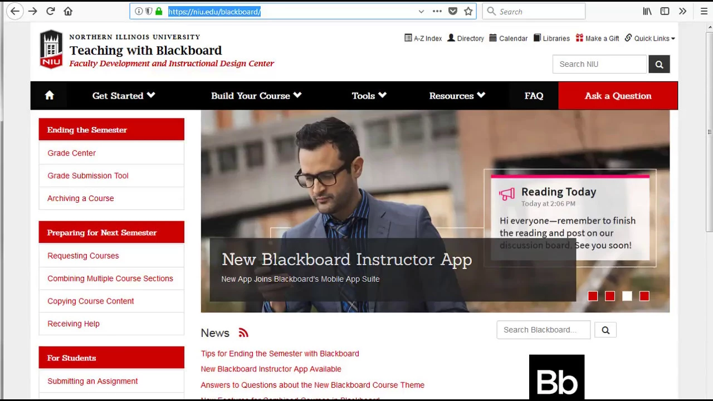Open the News RSS feed icon
Screen dimensions: 713x401
tap(243, 333)
